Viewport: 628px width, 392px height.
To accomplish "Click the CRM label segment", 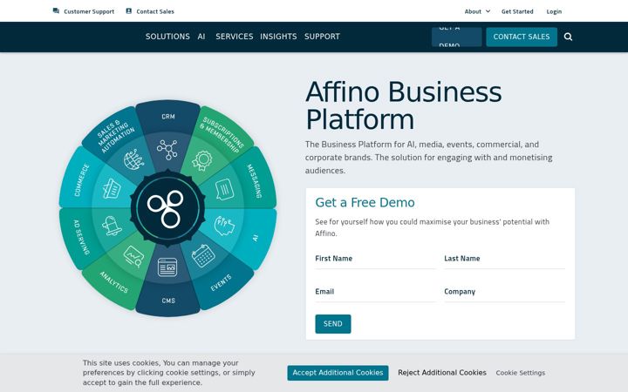I will pos(167,117).
